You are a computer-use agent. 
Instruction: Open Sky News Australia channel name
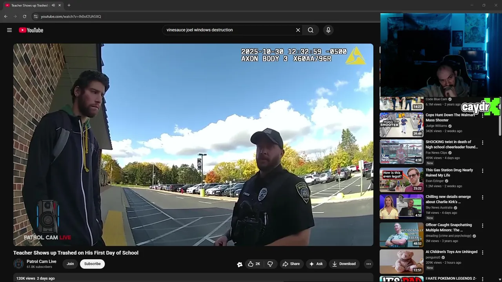[x=439, y=208]
